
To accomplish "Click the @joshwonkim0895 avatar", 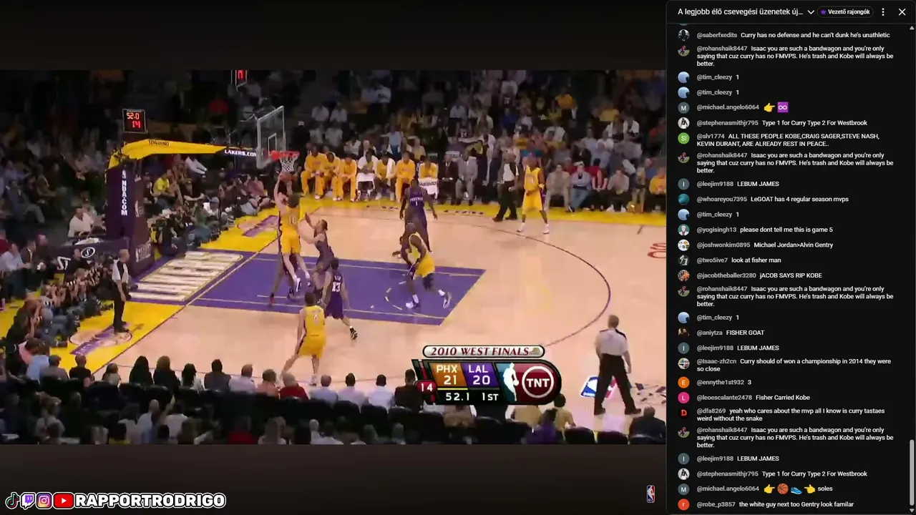I will click(x=683, y=245).
